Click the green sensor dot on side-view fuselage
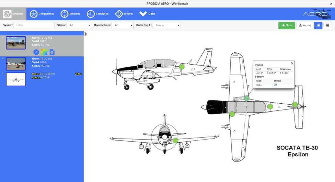The width and height of the screenshot is (335, 182). tap(182, 67)
